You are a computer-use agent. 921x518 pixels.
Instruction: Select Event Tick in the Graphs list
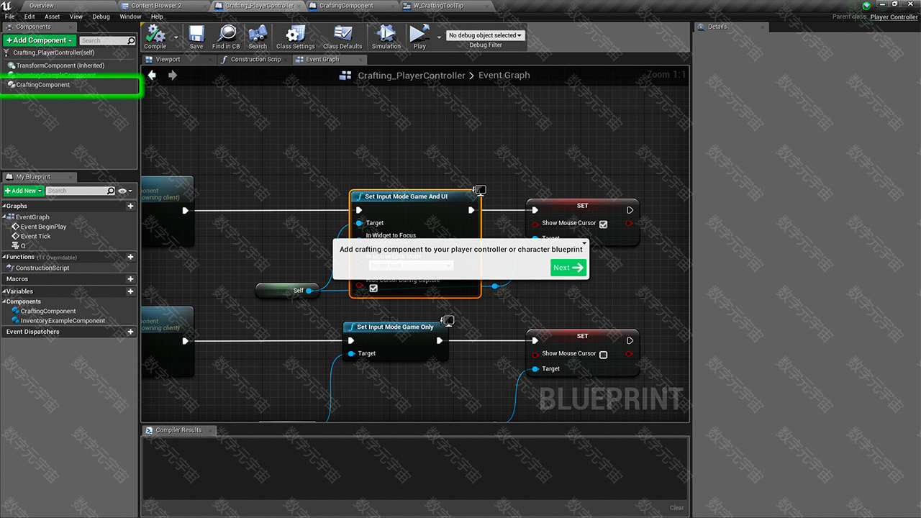(x=35, y=236)
